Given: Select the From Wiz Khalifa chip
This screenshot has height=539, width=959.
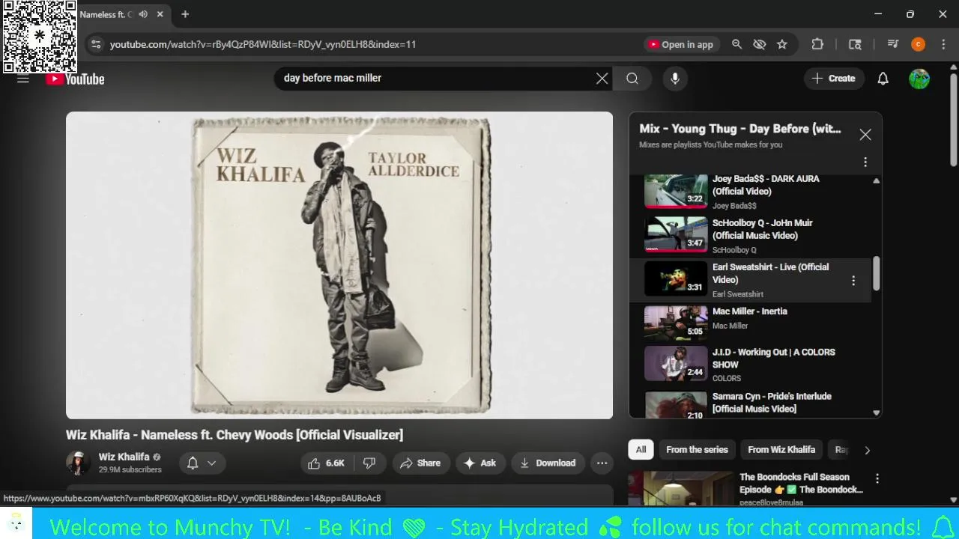Looking at the screenshot, I should (x=781, y=449).
